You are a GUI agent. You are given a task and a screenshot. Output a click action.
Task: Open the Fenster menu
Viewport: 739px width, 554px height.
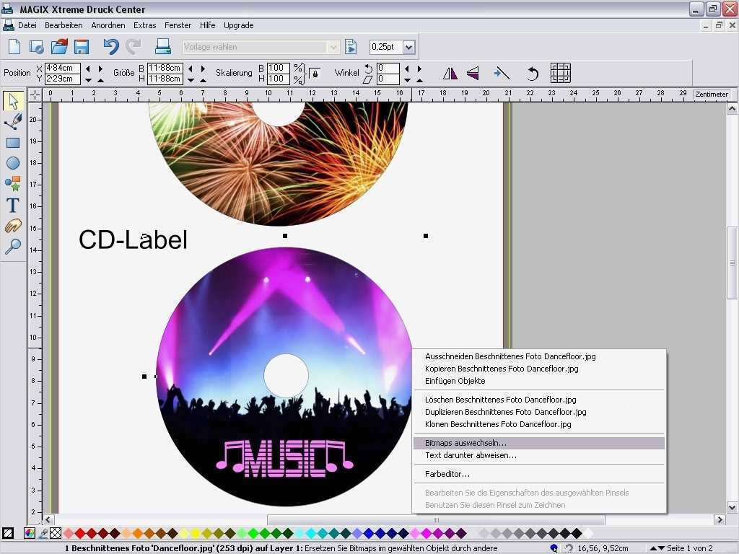coord(178,25)
